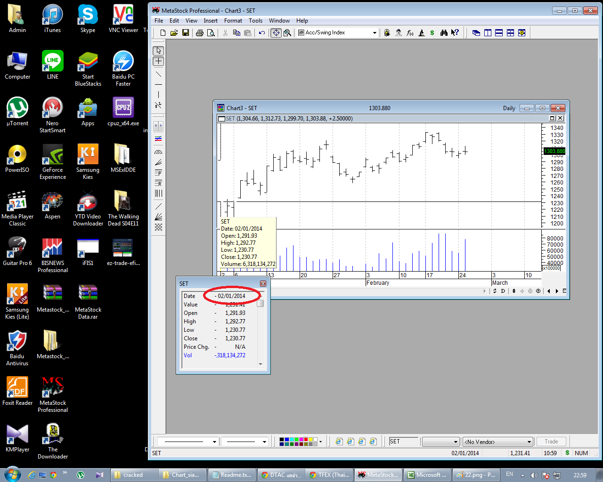This screenshot has width=603, height=482.
Task: Select the Speed Resistance Lines fan tool
Action: coord(159,217)
